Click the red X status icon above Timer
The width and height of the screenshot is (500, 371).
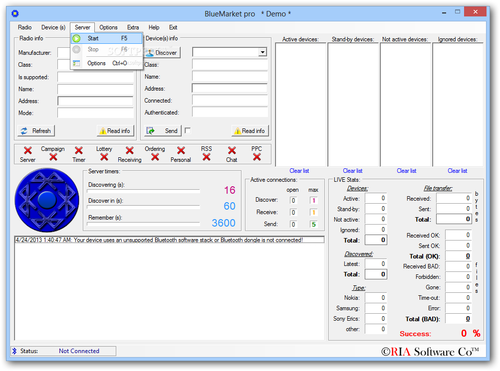coord(79,150)
